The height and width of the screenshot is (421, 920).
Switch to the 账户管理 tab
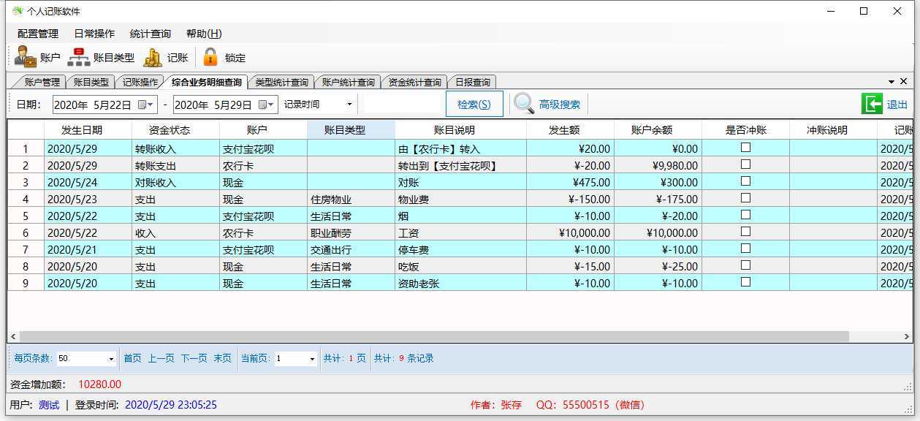[42, 82]
